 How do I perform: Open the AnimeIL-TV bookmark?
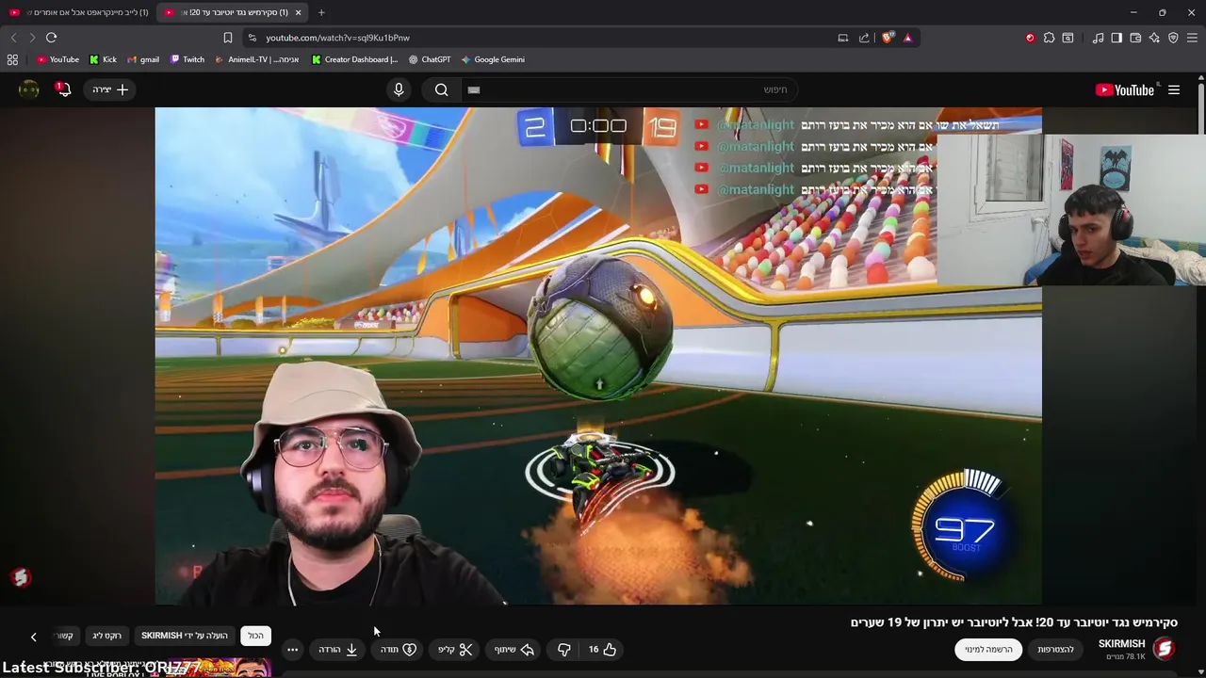[x=256, y=59]
